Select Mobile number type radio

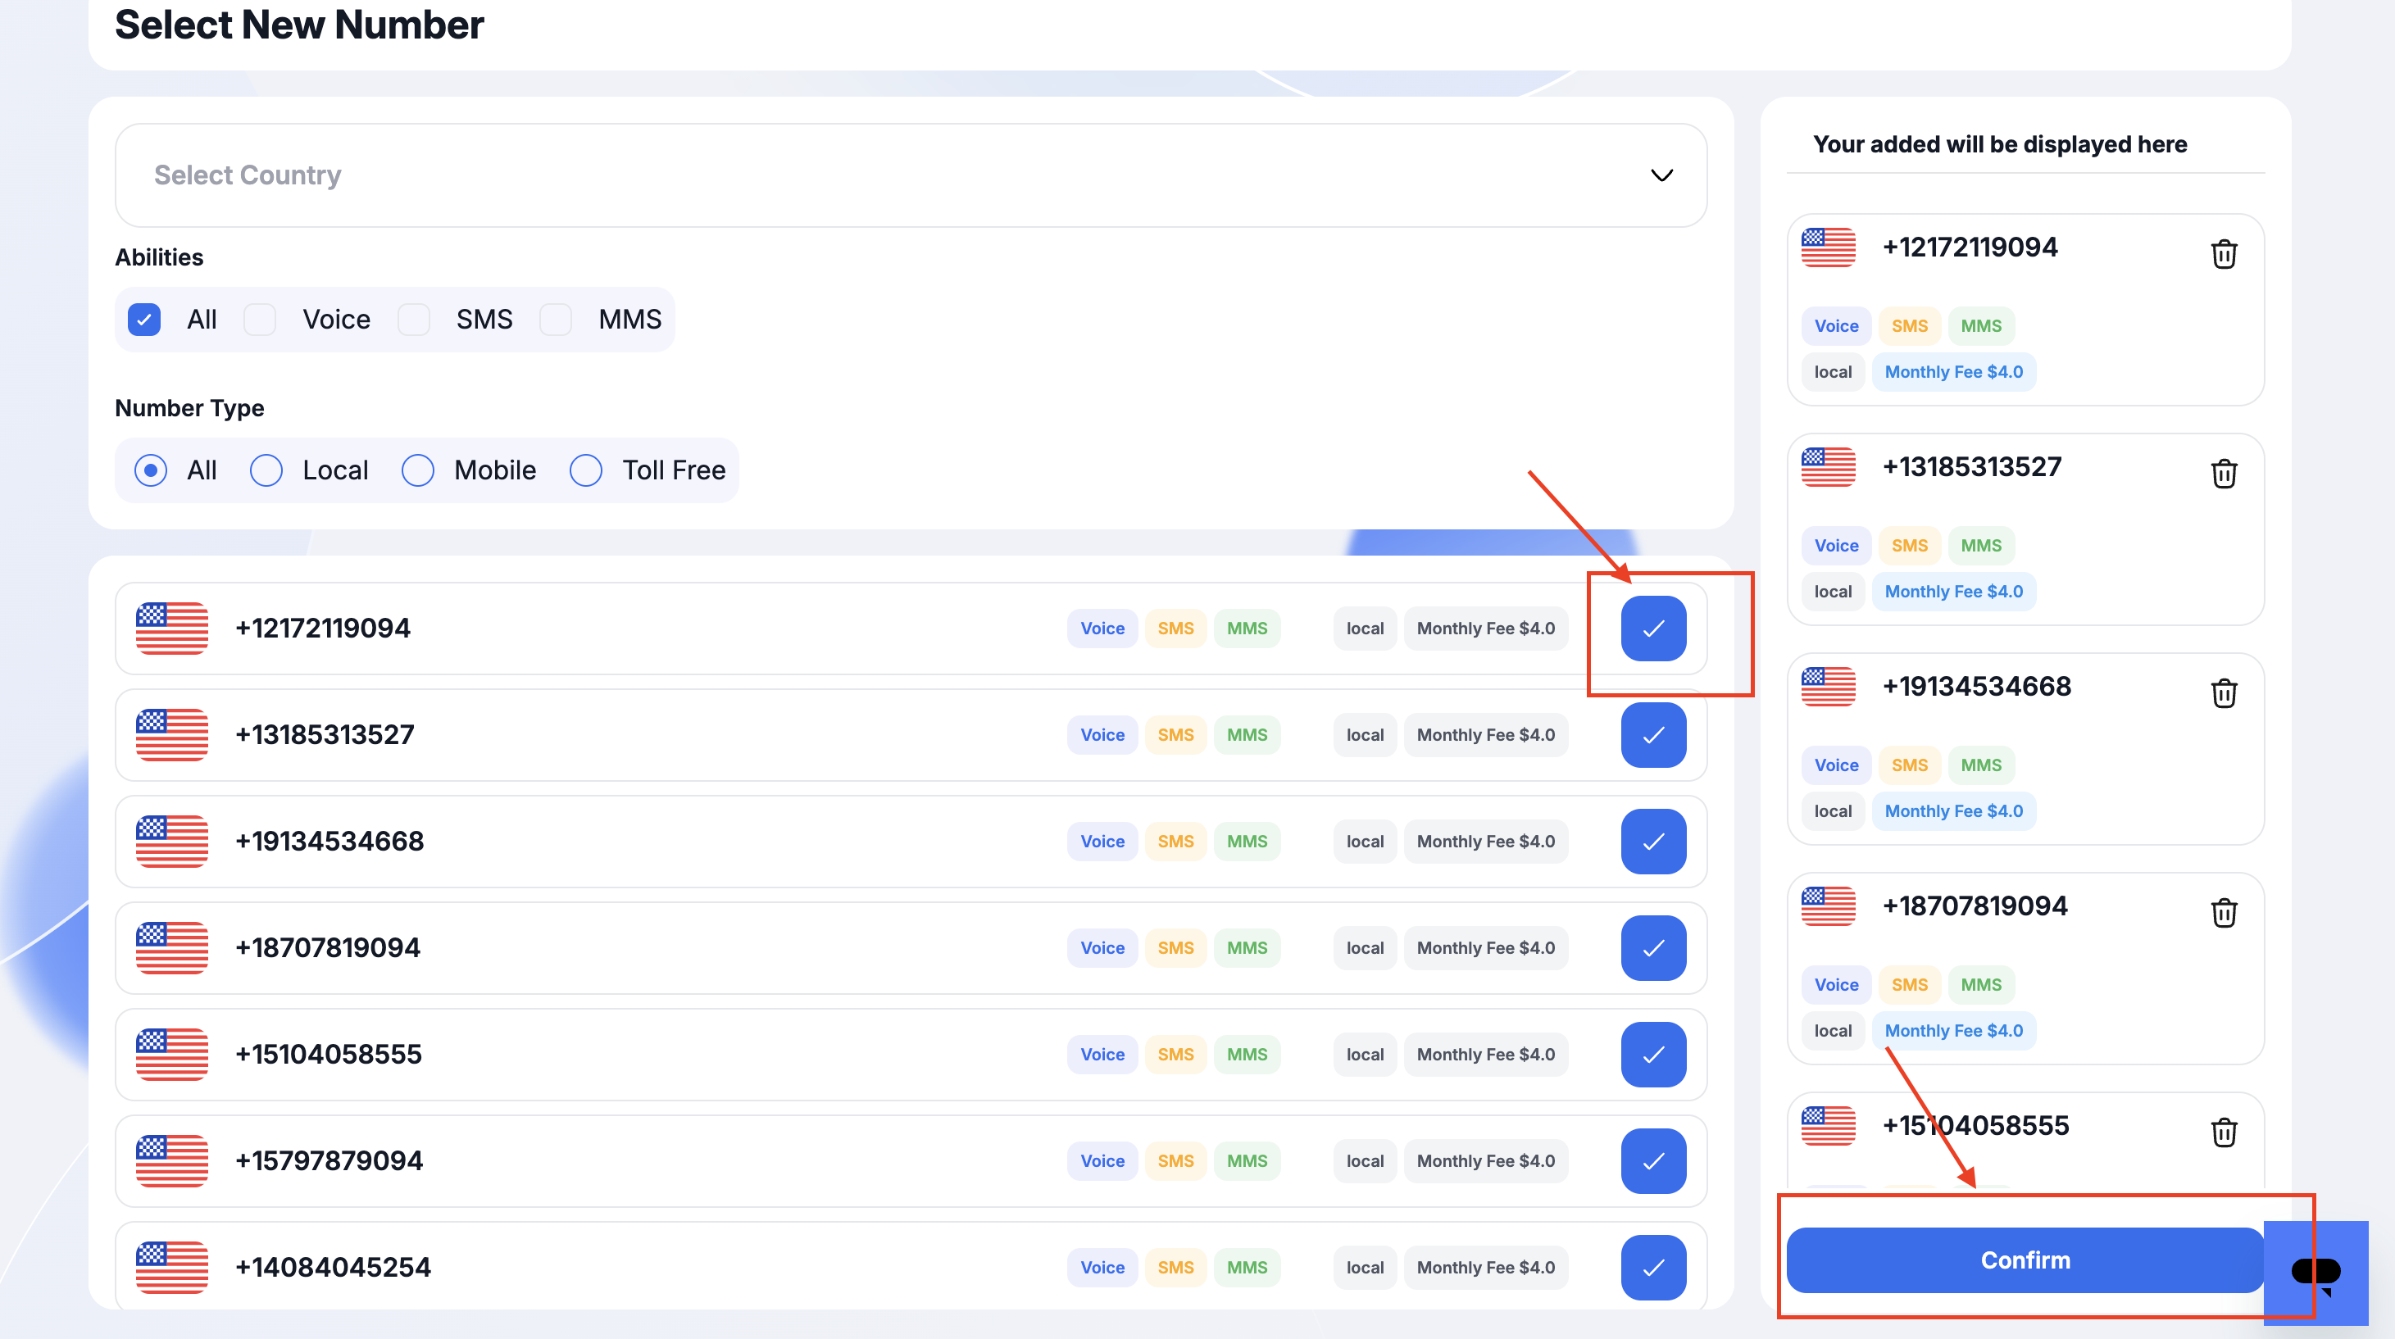(417, 470)
